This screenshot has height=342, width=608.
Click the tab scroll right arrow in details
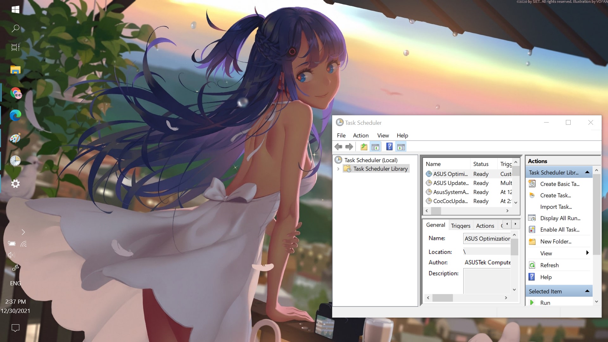click(x=515, y=224)
